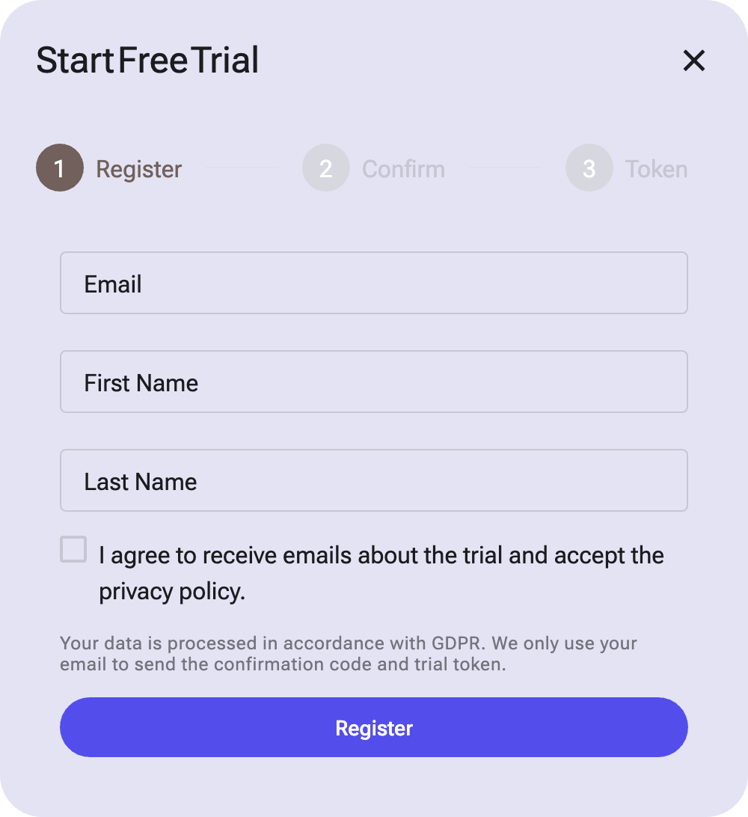Viewport: 748px width, 817px height.
Task: Click the Email field placeholder text
Action: (112, 284)
